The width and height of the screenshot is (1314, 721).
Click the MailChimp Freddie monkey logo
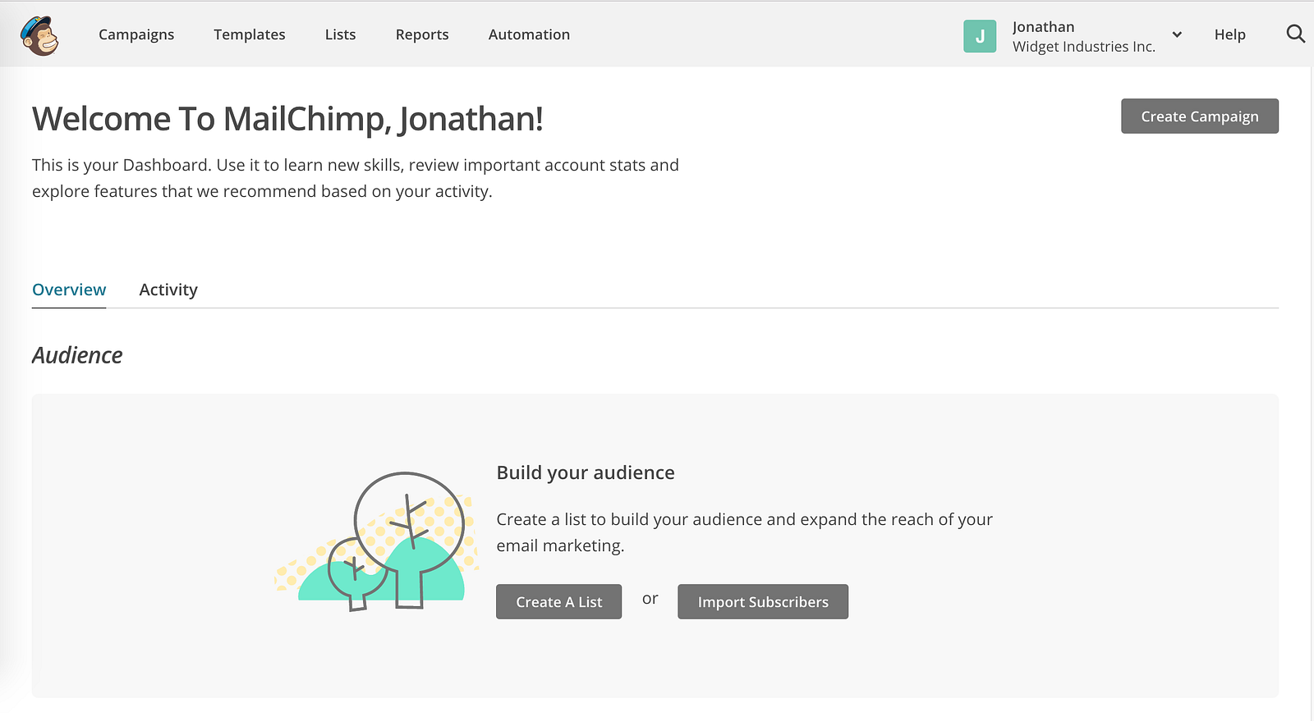point(39,35)
